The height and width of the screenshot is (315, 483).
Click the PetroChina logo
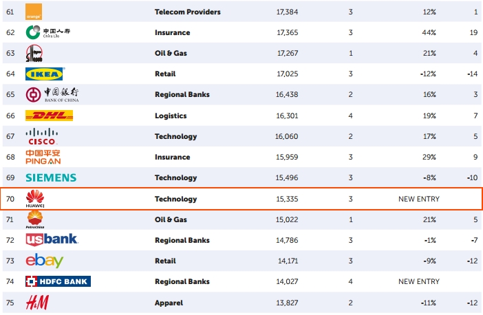click(35, 219)
